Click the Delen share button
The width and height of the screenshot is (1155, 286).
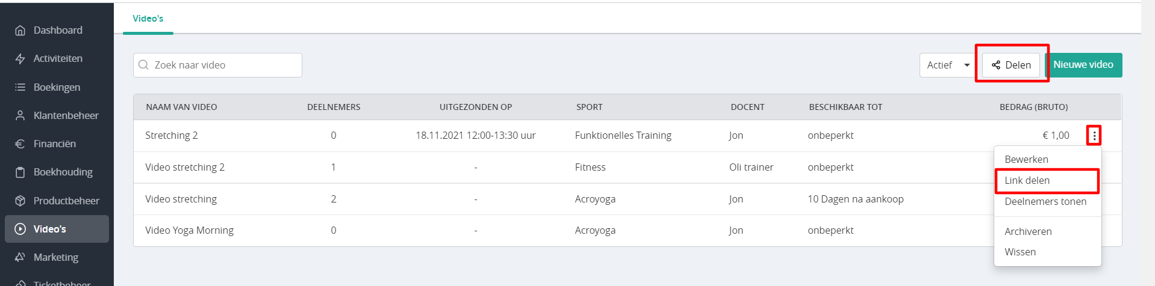point(1011,65)
